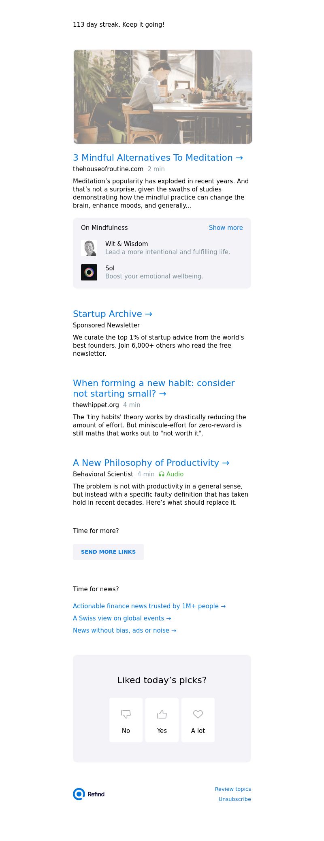Open Actionable finance news link
This screenshot has height=841, width=324.
149,606
